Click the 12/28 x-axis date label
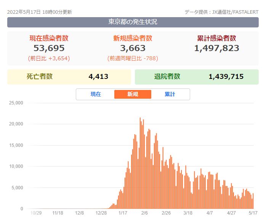The image size is (269, 218). click(101, 213)
